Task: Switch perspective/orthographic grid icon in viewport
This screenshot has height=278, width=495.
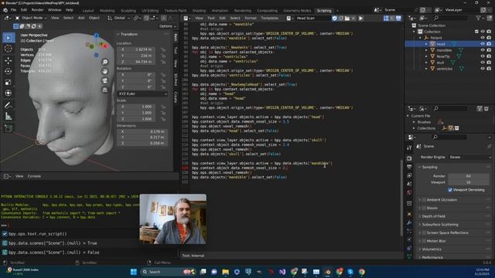Action: click(105, 90)
